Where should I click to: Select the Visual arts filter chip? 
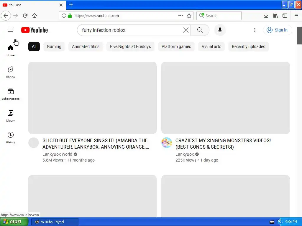tap(211, 46)
